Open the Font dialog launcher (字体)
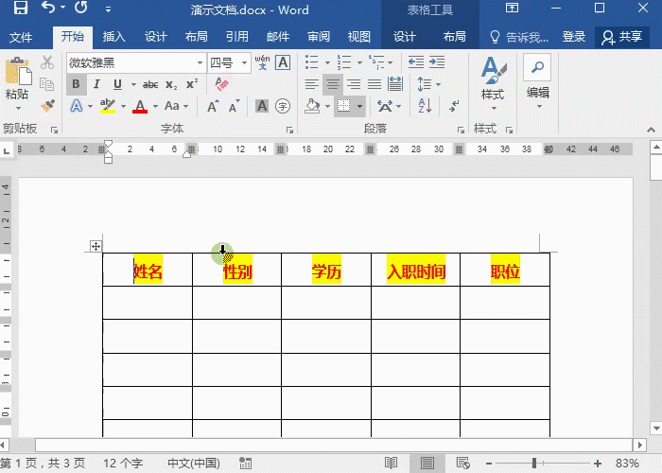Viewport: 662px width, 473px height. point(290,131)
